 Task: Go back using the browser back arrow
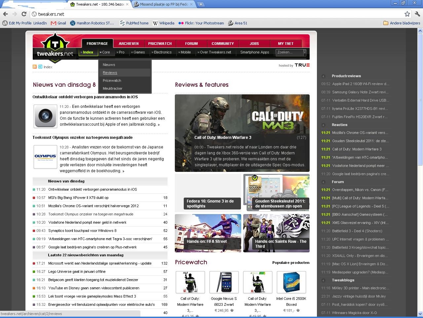point(5,14)
